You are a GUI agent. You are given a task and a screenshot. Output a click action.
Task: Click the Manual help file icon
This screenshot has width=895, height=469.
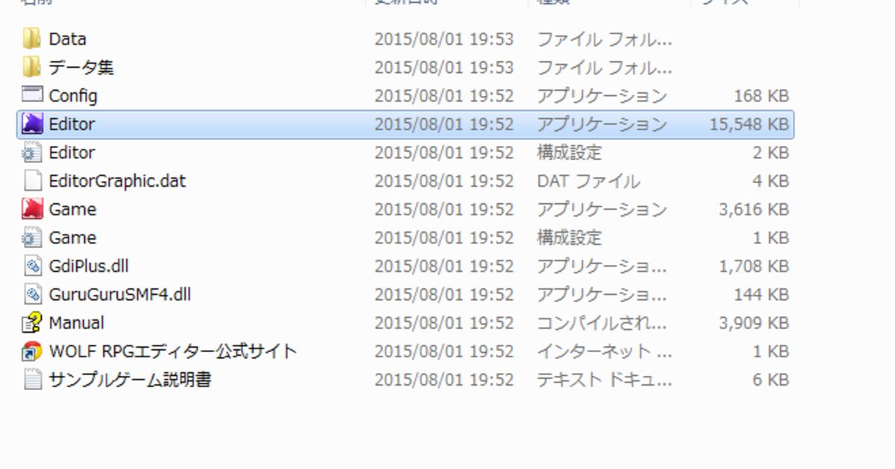(32, 322)
